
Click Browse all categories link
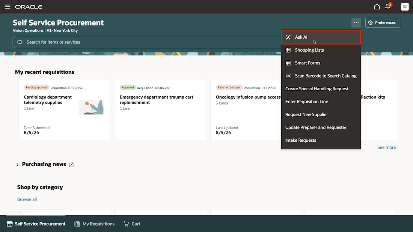pos(27,199)
